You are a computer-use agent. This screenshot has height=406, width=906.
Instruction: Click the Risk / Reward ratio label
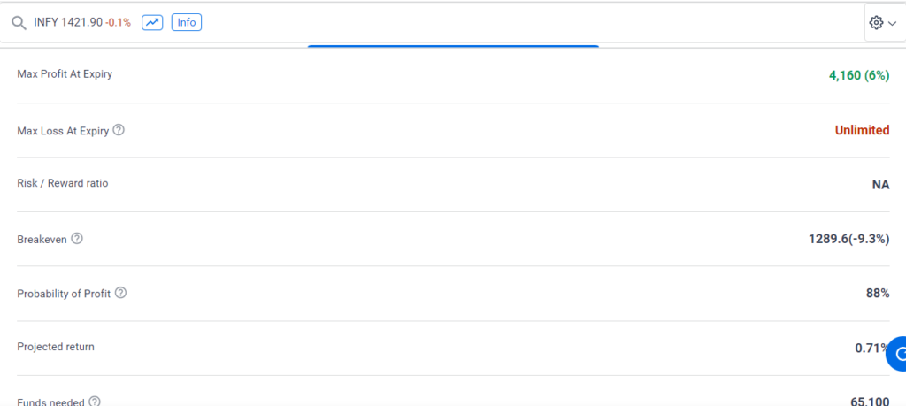coord(63,183)
